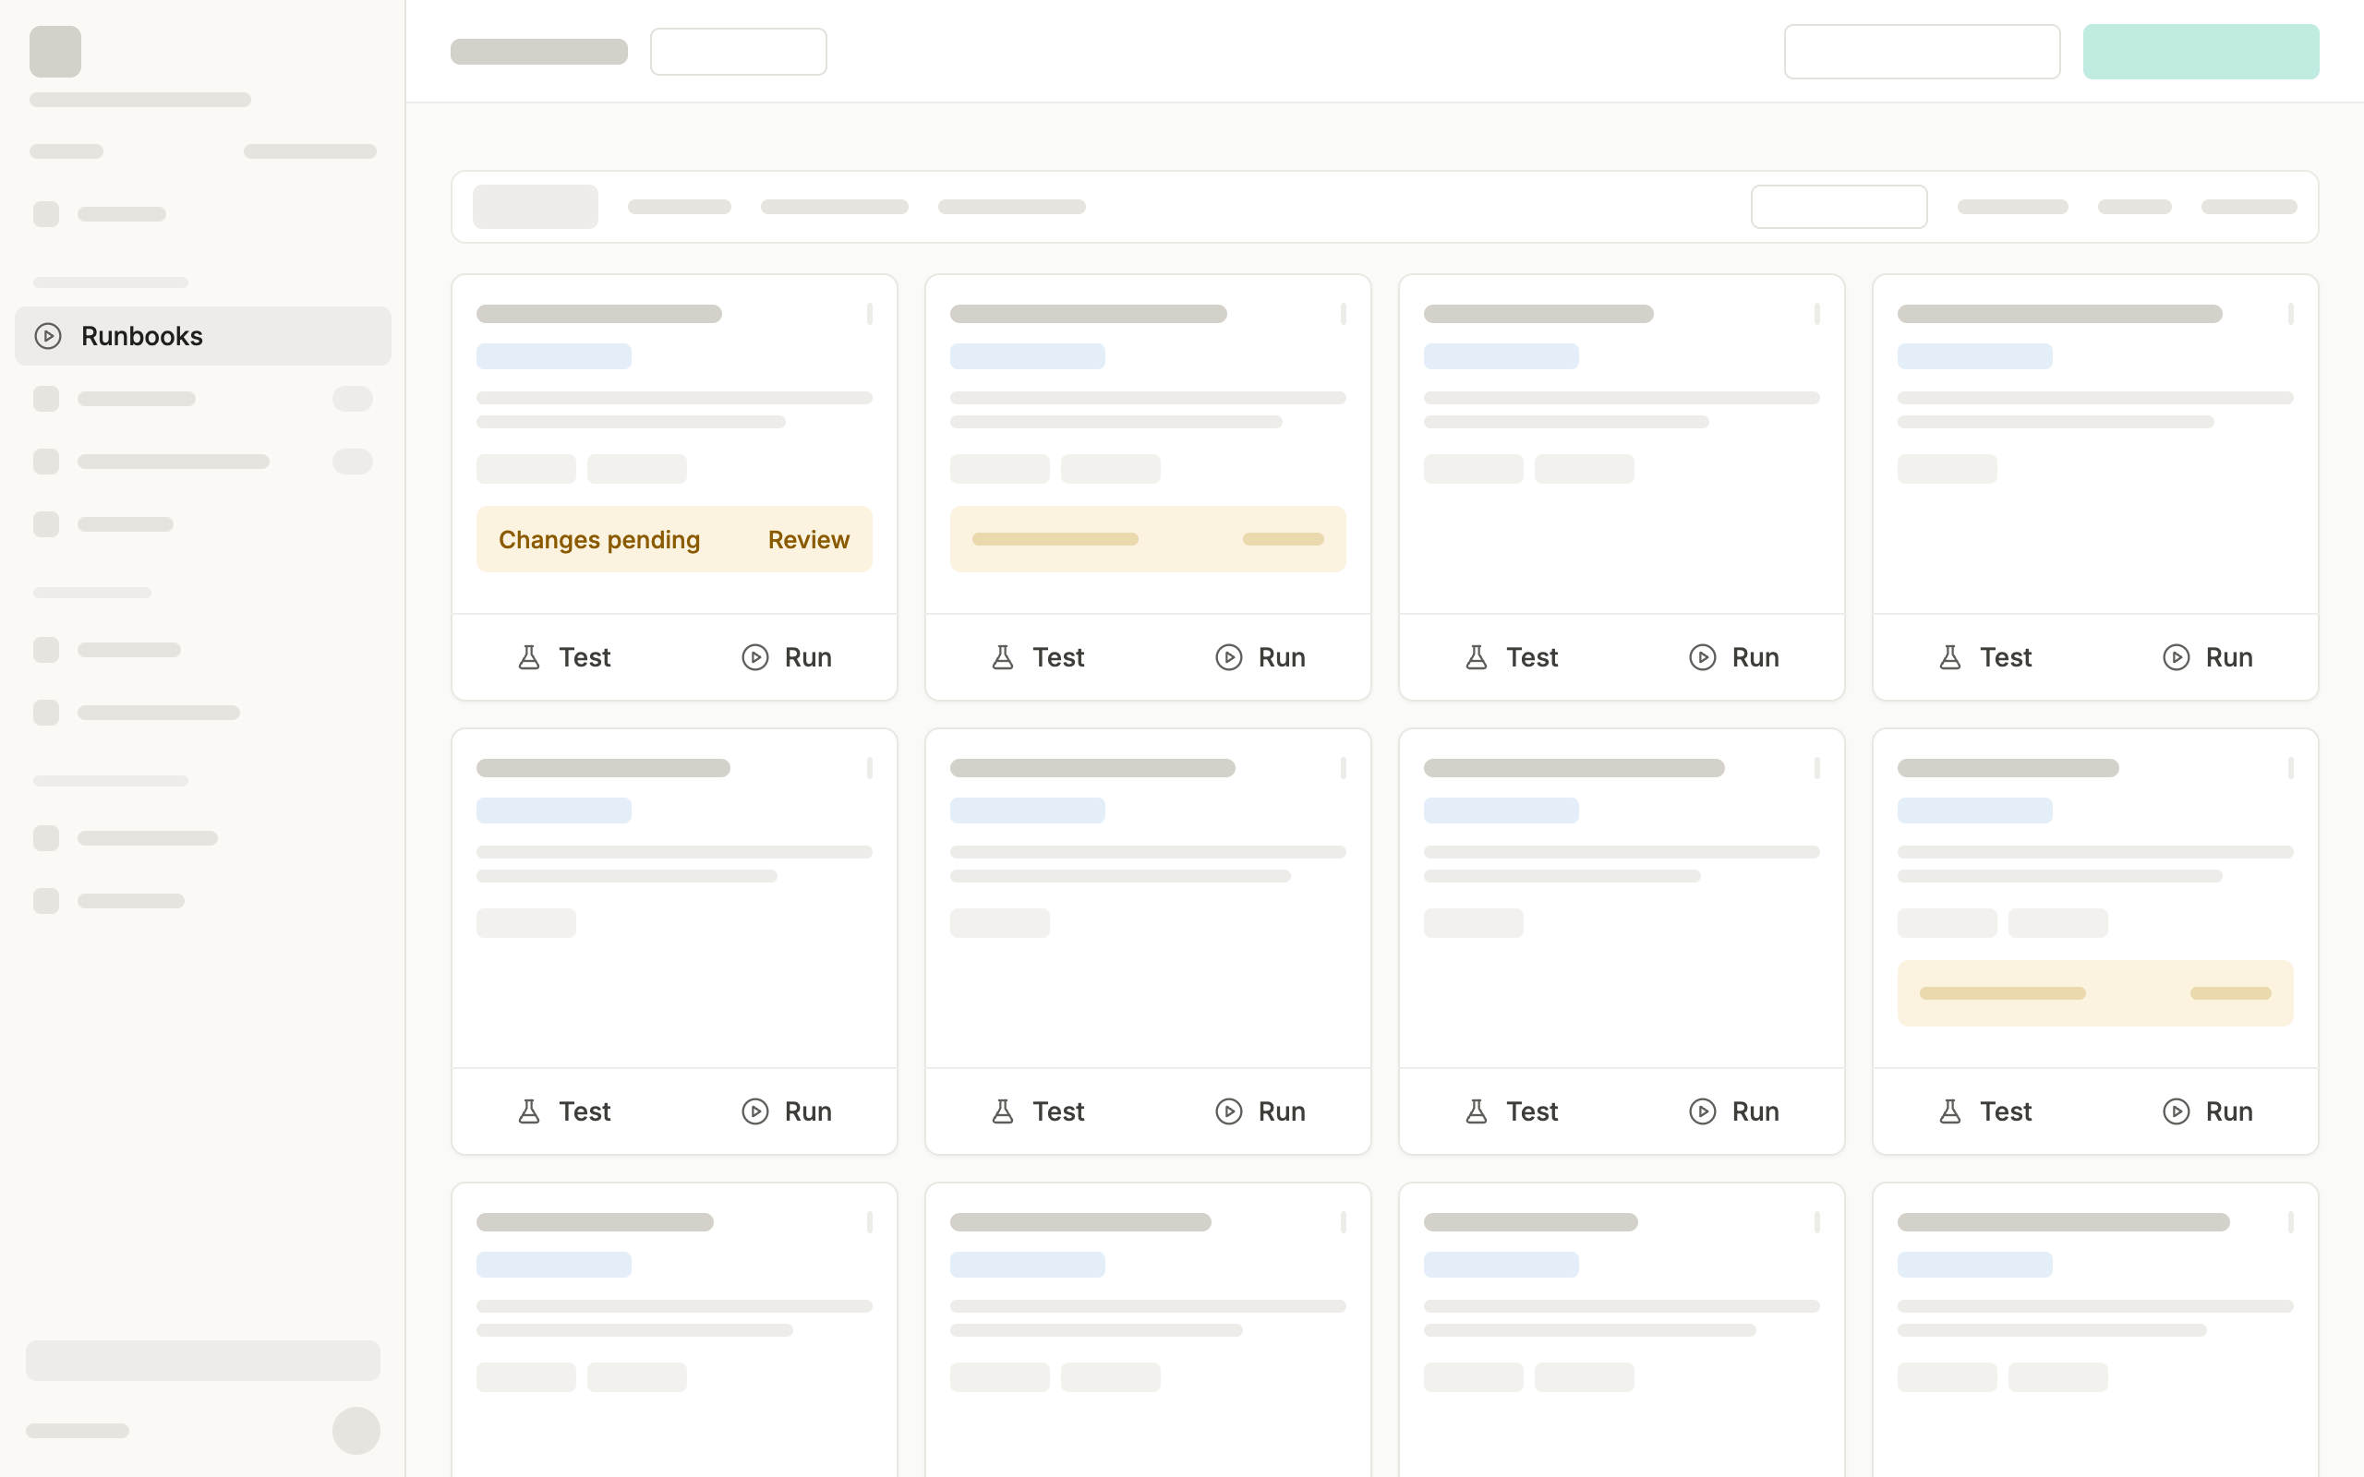Click the Run play icon on the second row's fourth card

2176,1111
